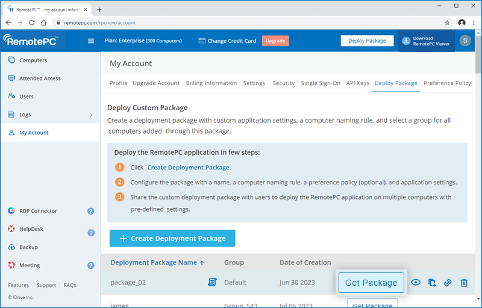Reload the page in the browser
This screenshot has width=482, height=308.
coord(32,23)
